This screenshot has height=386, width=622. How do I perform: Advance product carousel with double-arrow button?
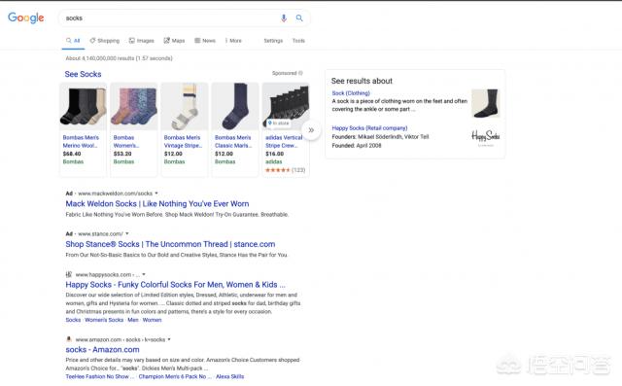(x=311, y=129)
